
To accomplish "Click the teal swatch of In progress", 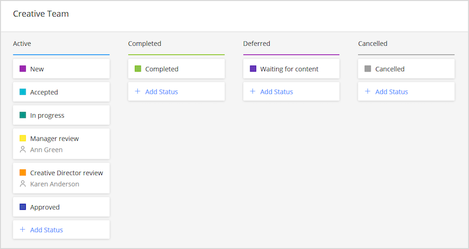I will (x=23, y=115).
